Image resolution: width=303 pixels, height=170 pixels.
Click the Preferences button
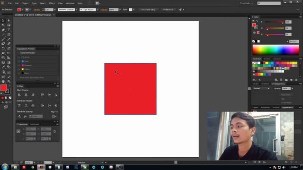pos(168,9)
